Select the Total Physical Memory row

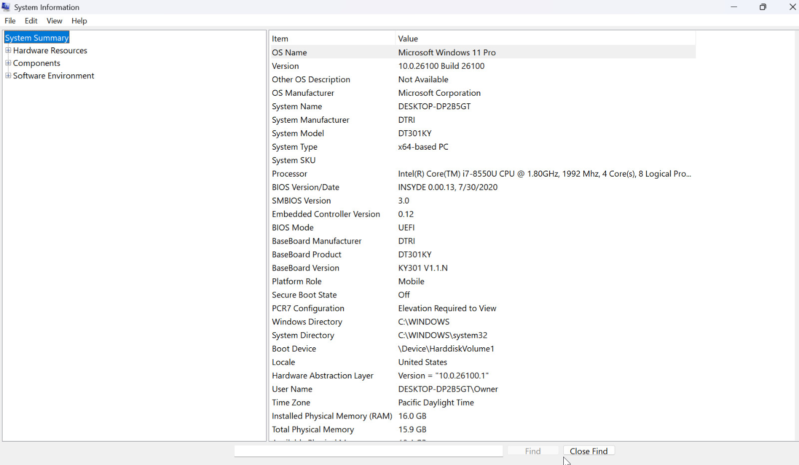(483, 430)
